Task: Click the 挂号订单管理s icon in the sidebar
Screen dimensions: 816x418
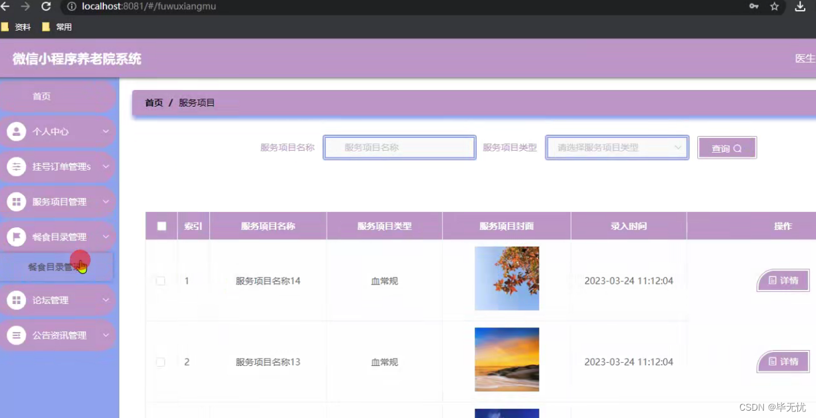Action: click(x=15, y=166)
